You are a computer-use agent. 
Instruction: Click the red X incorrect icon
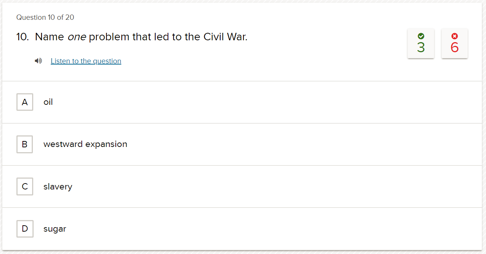coord(454,36)
